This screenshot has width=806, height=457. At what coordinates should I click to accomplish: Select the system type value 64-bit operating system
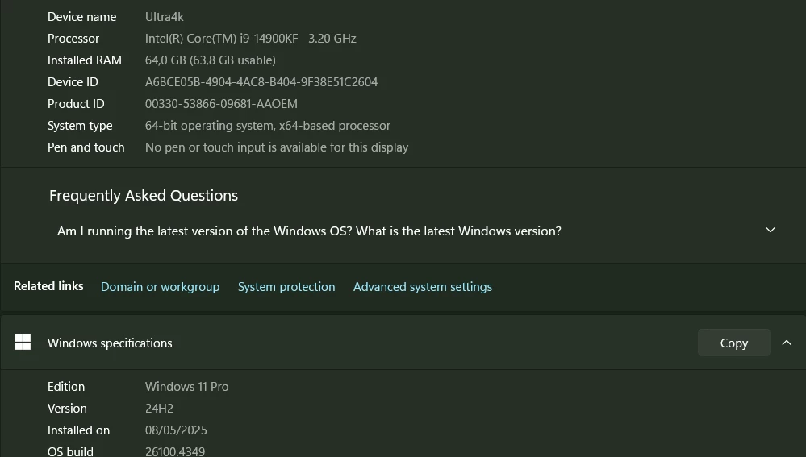tap(267, 126)
